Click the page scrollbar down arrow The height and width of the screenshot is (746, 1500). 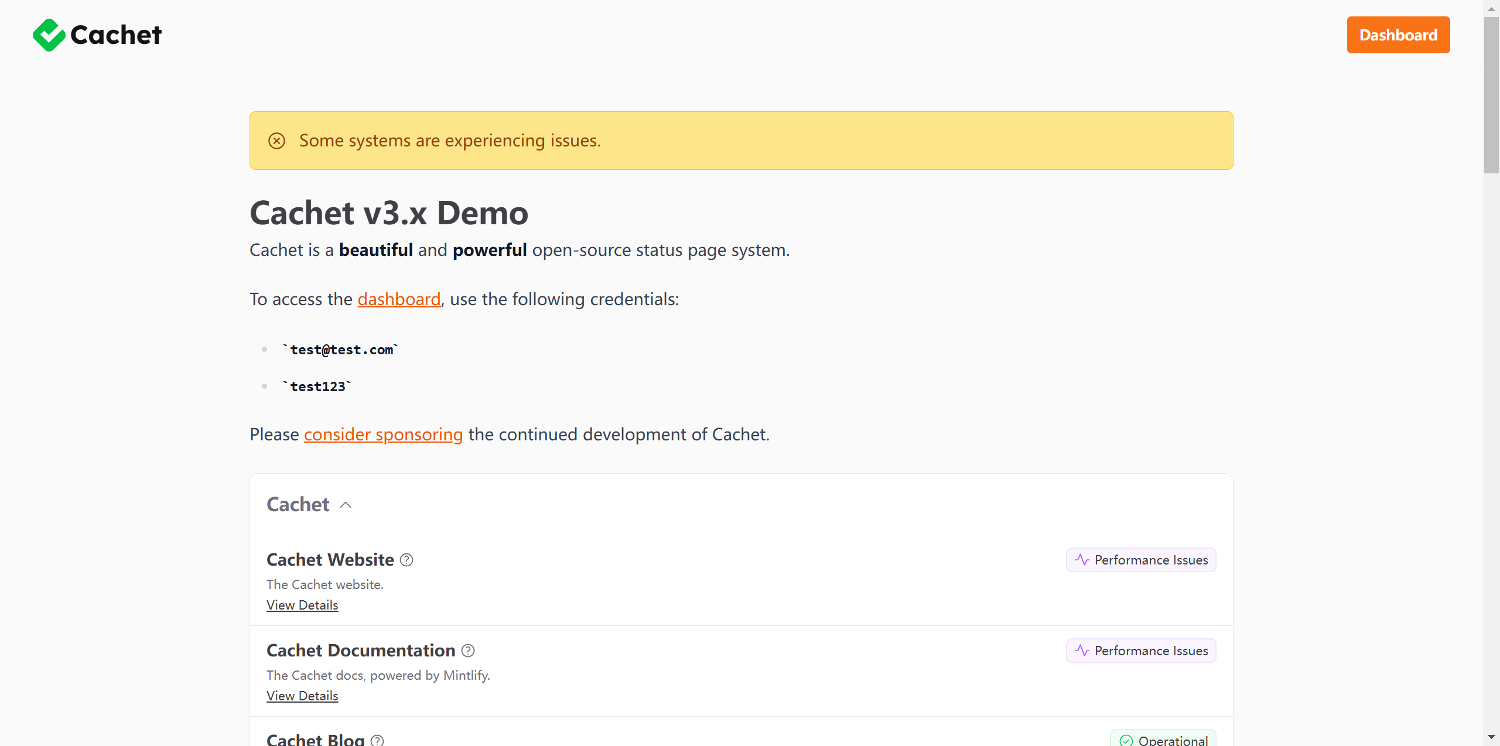(x=1491, y=737)
